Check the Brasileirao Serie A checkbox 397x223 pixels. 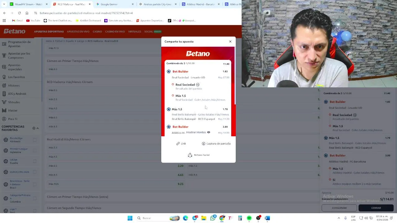point(35,184)
